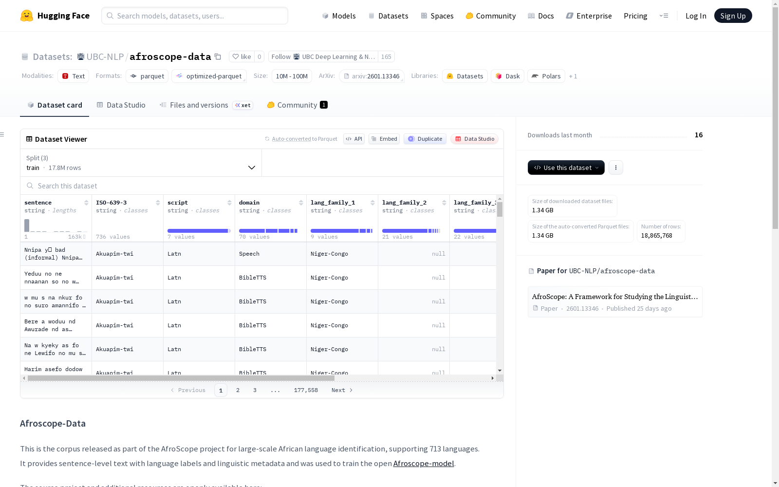This screenshot has width=779, height=487.
Task: Open Datasets in the top navigation
Action: point(388,16)
